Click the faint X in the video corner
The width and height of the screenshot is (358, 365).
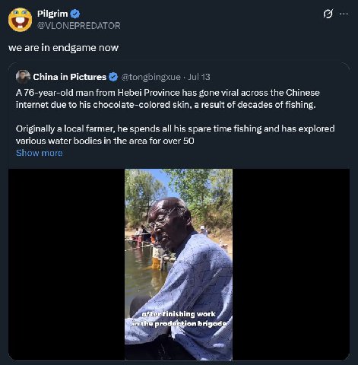pos(134,173)
